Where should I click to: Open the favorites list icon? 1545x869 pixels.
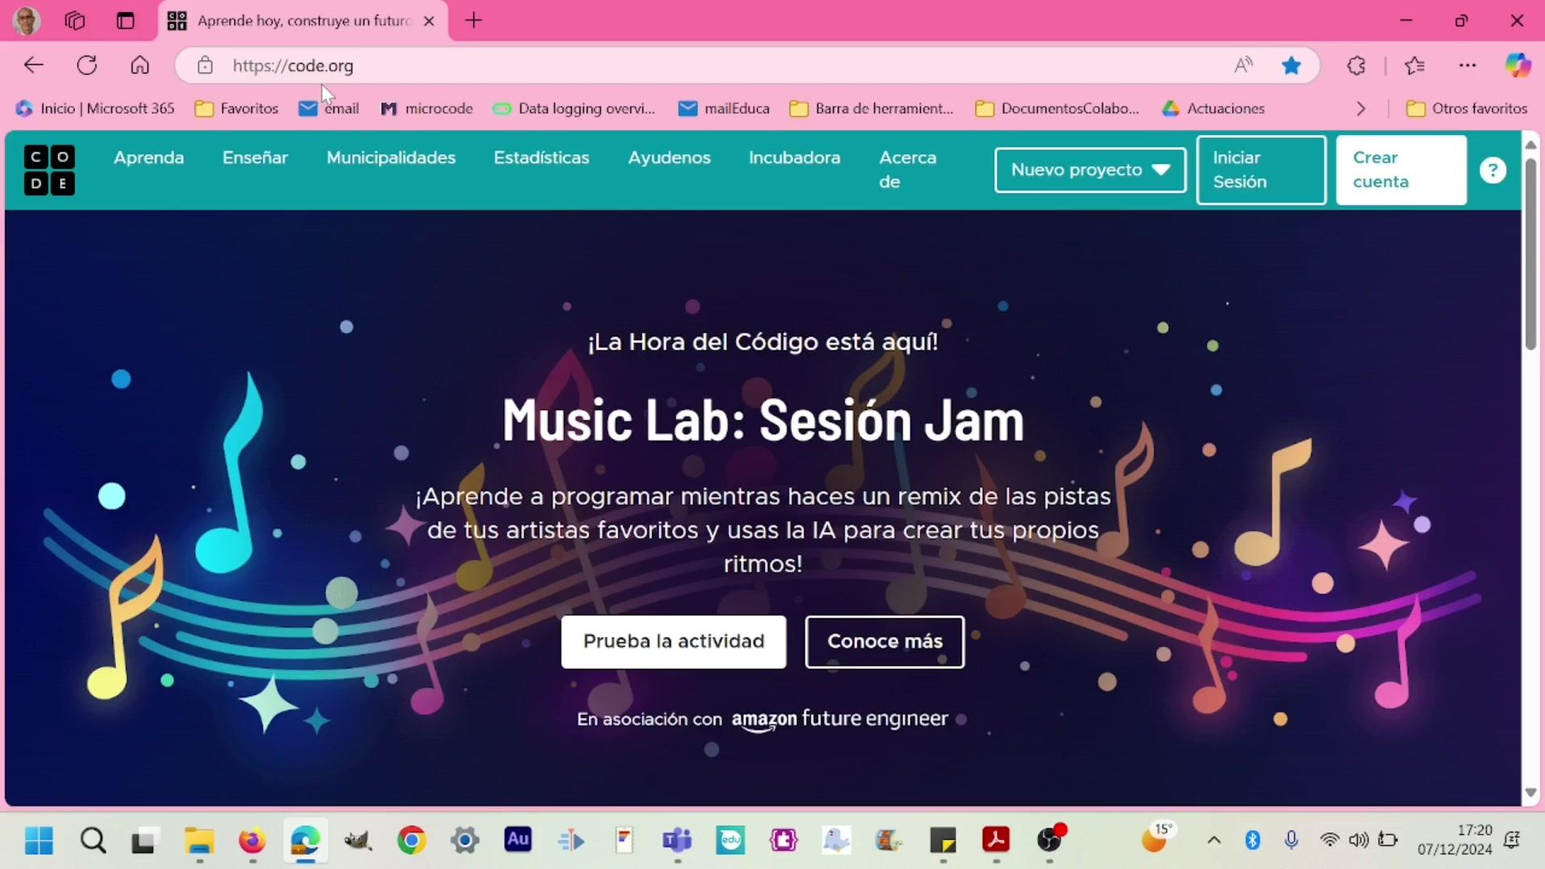click(1415, 65)
